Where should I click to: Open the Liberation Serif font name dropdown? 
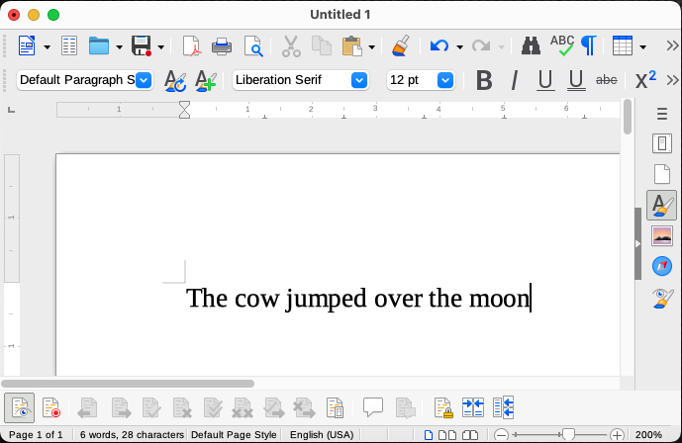359,80
